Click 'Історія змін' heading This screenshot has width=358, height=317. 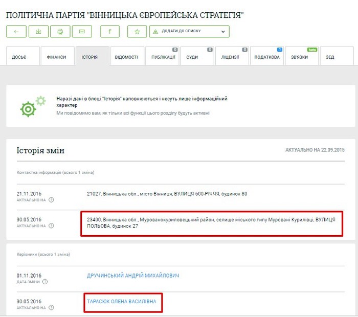(40, 150)
